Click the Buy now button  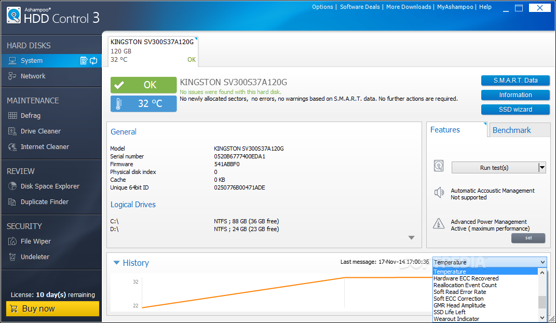[x=52, y=308]
